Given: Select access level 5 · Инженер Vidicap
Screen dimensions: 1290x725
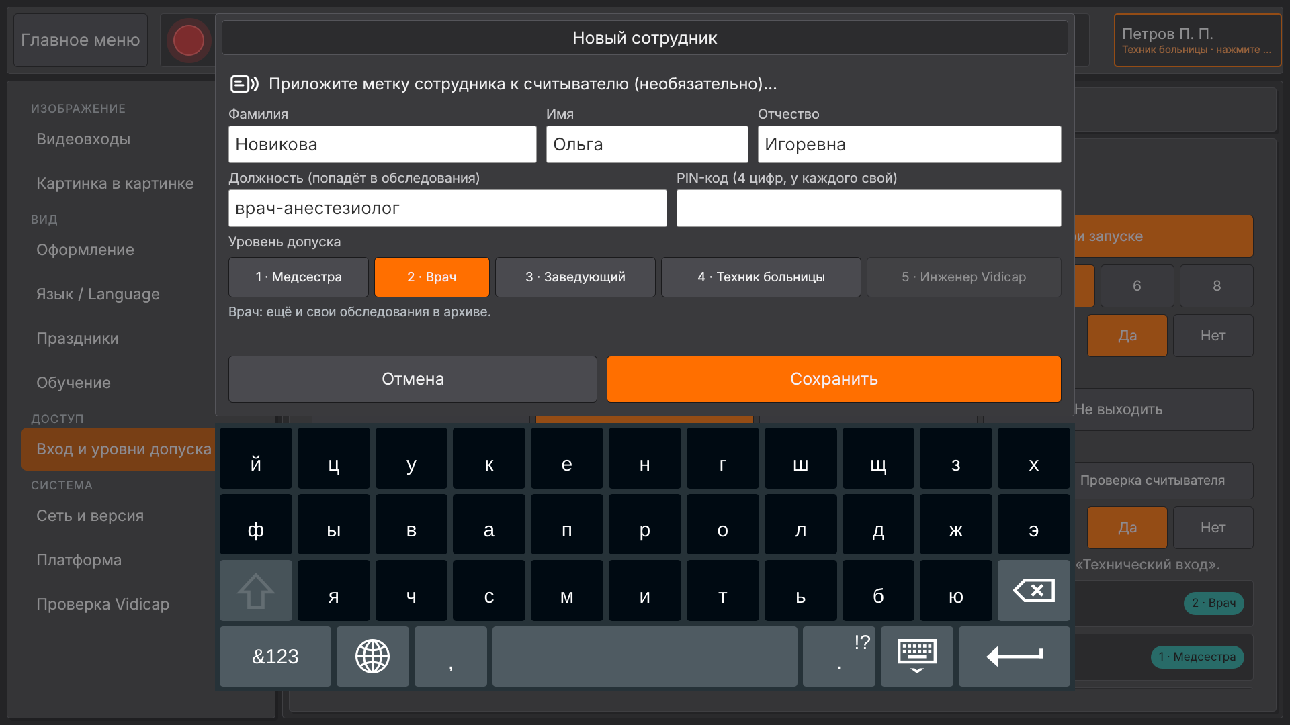Looking at the screenshot, I should (964, 277).
